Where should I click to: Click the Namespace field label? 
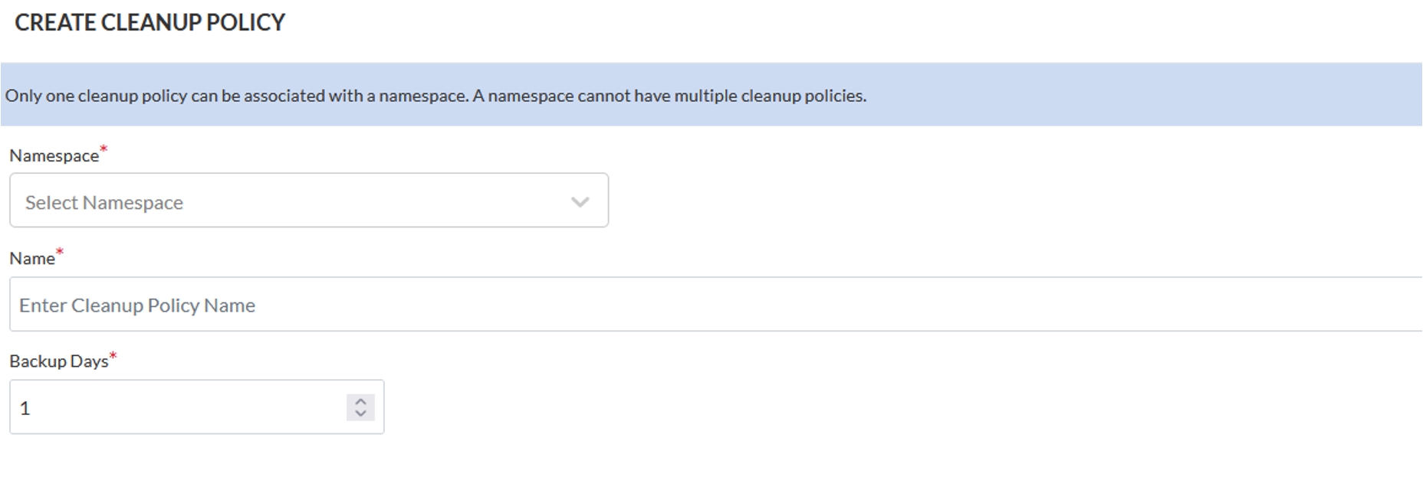coord(54,156)
